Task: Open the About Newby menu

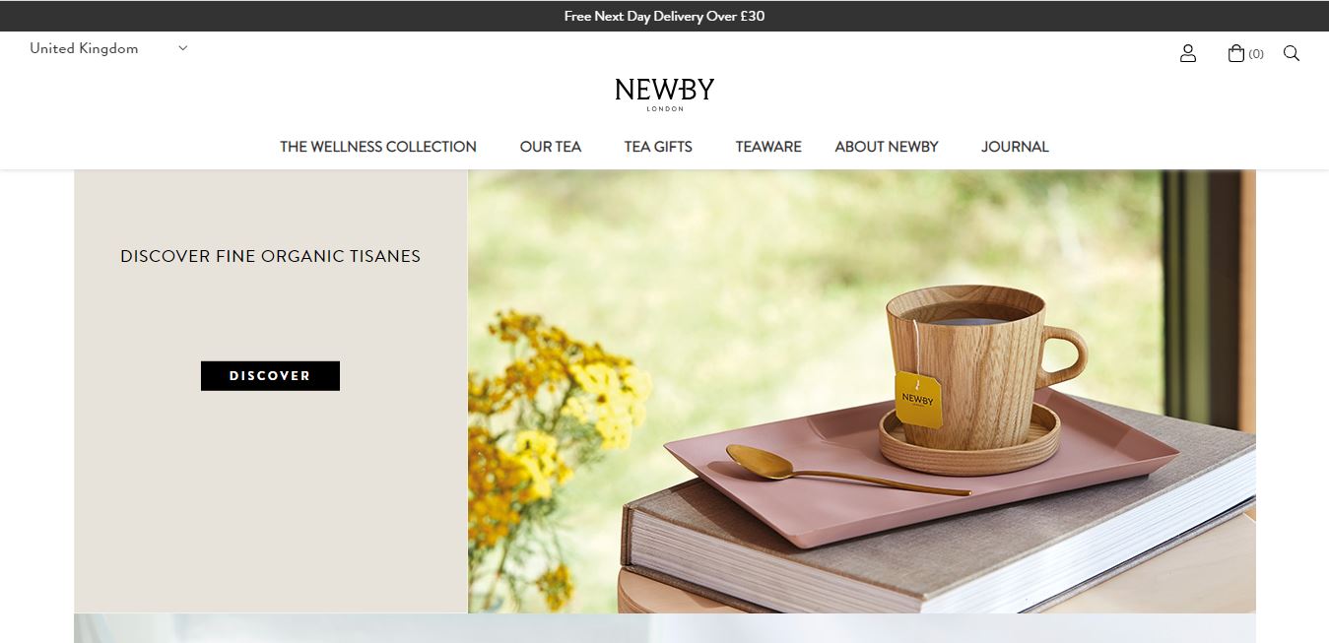Action: 887,147
